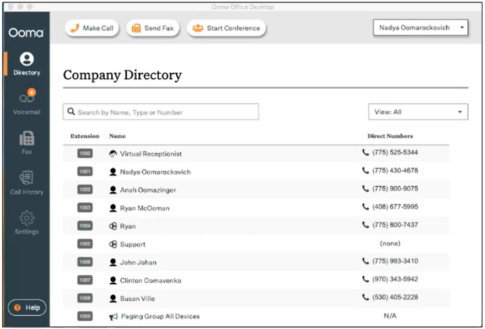Click phone icon next to (775) 525-5344
The height and width of the screenshot is (329, 485).
[365, 153]
